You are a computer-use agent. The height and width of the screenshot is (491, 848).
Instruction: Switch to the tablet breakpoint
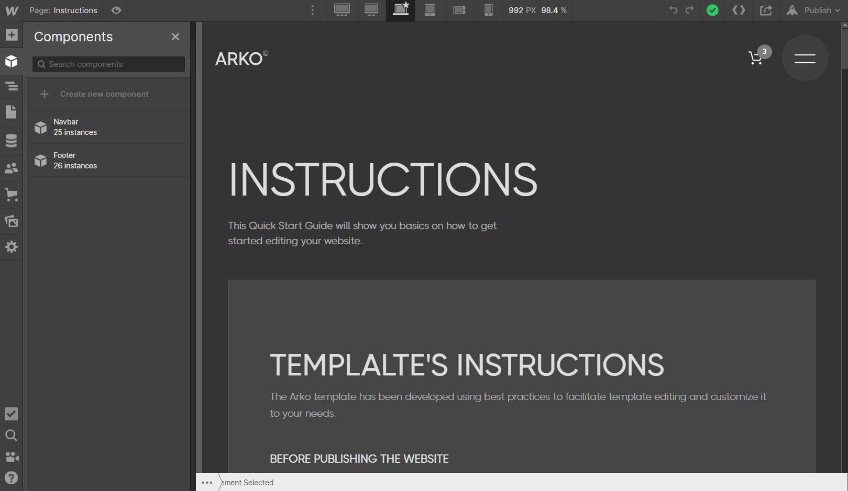point(430,10)
